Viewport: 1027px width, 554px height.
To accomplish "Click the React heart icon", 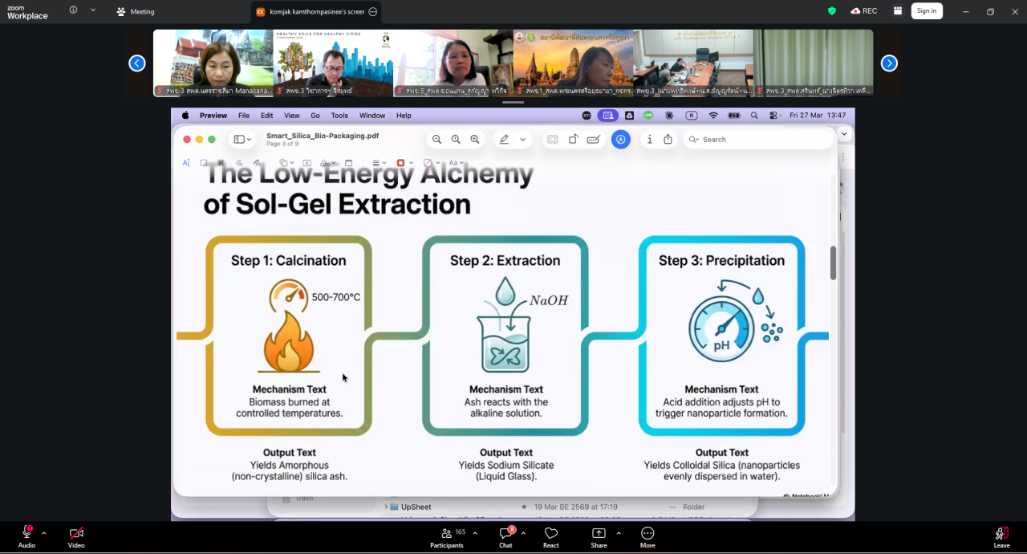I will [551, 536].
